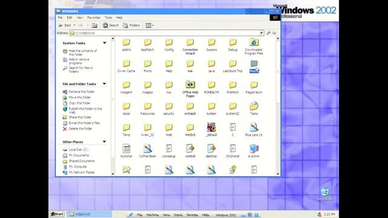Click the task pane scroll down arrow
The image size is (388, 218).
click(x=113, y=174)
